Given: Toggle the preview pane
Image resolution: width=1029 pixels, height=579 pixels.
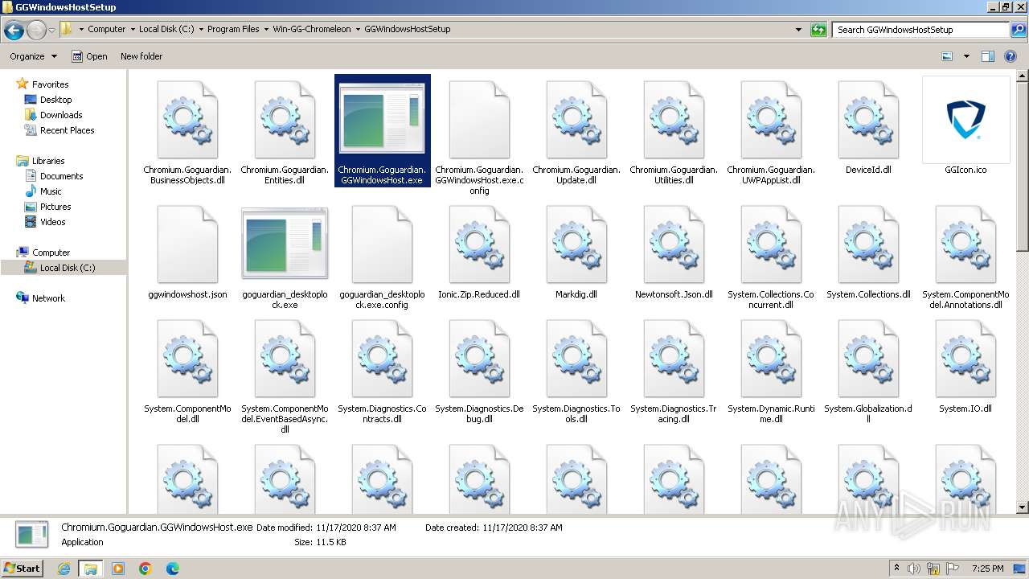Looking at the screenshot, I should pyautogui.click(x=988, y=56).
